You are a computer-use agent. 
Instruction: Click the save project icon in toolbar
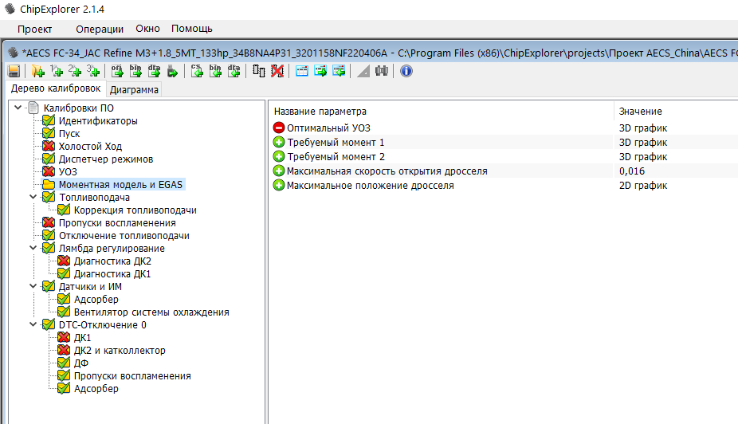pos(14,71)
